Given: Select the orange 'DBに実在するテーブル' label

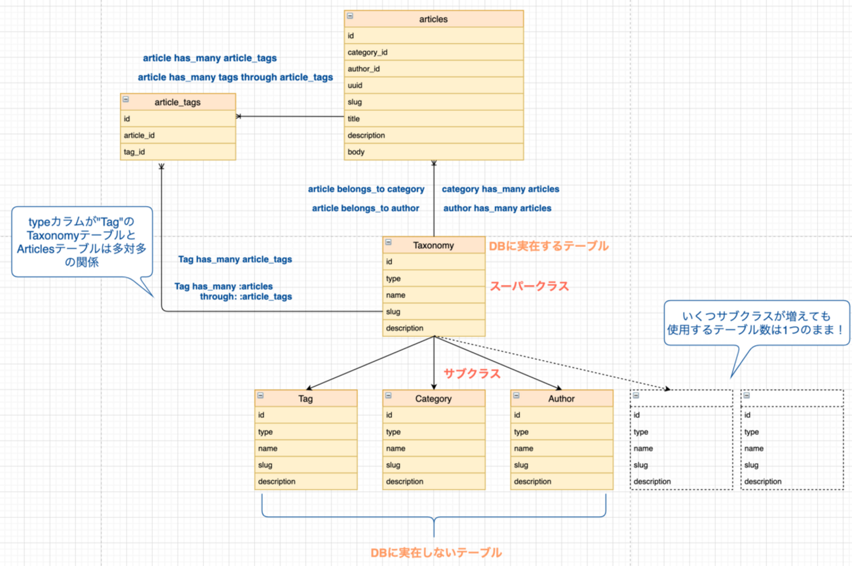Looking at the screenshot, I should (x=549, y=246).
